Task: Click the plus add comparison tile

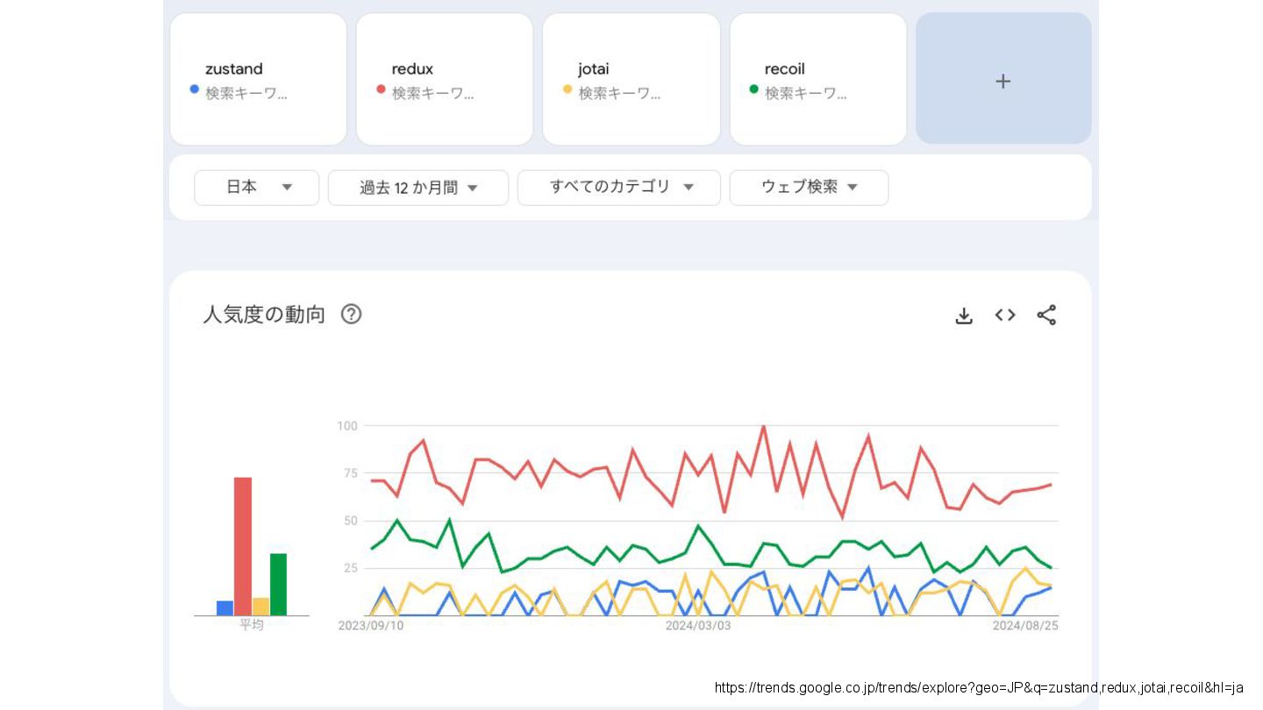Action: [1003, 80]
